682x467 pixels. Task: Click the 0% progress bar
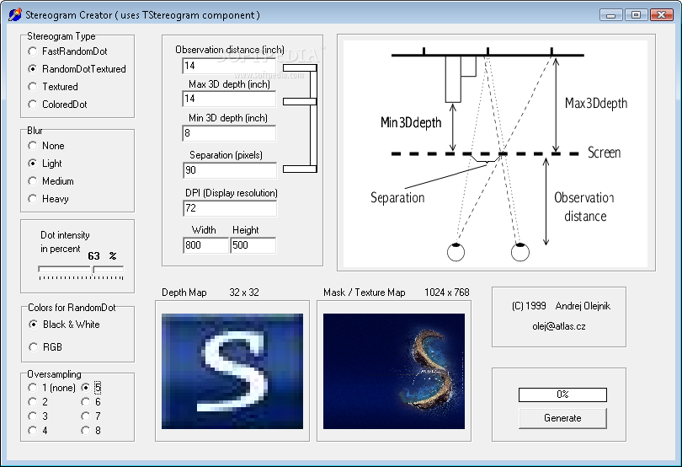pos(562,395)
